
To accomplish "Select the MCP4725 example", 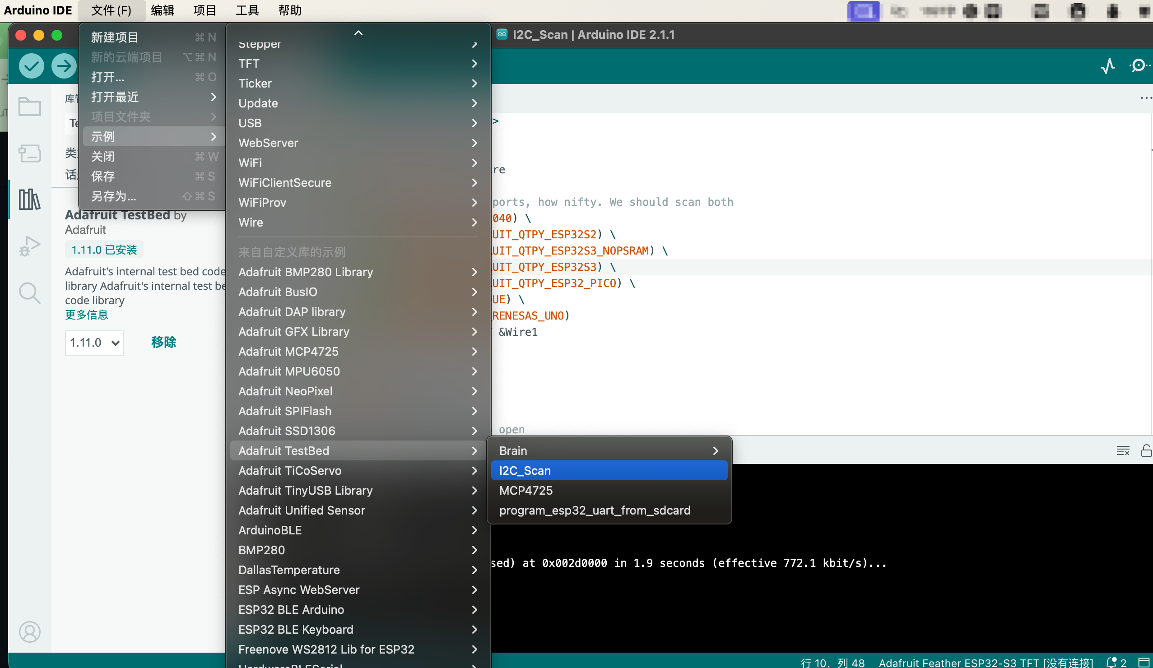I will click(609, 491).
